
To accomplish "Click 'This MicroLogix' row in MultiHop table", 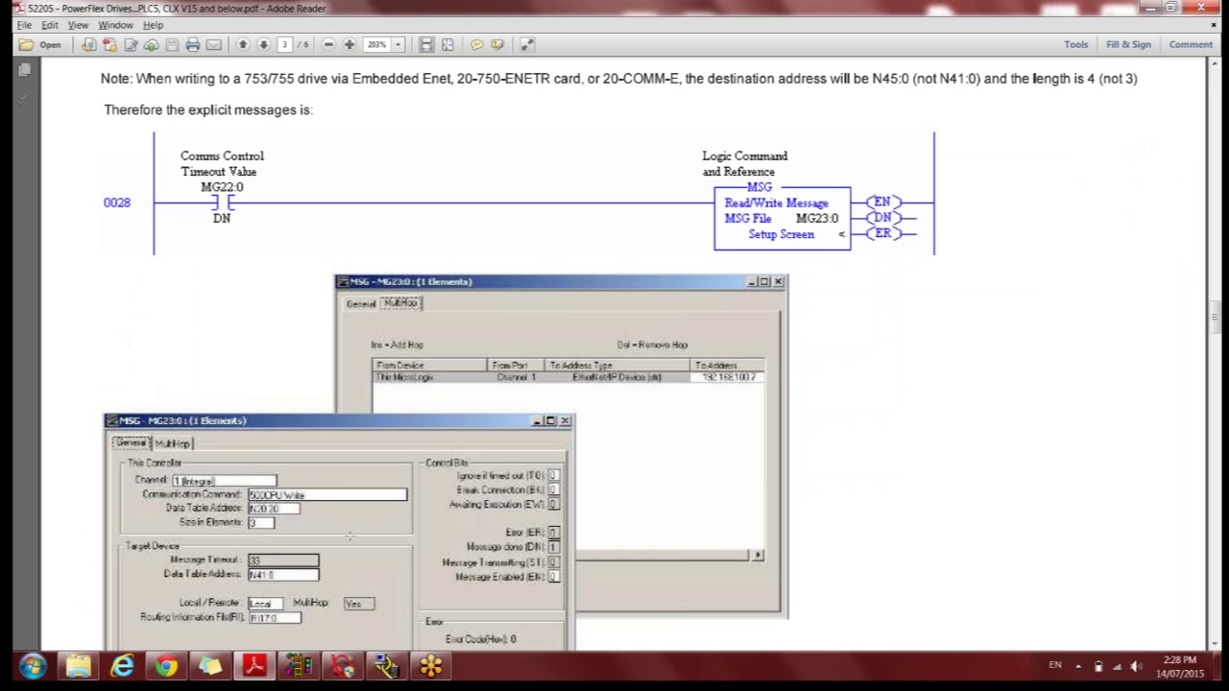I will tap(568, 377).
